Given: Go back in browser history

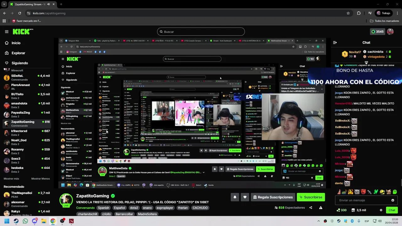Looking at the screenshot, I should tap(4, 13).
